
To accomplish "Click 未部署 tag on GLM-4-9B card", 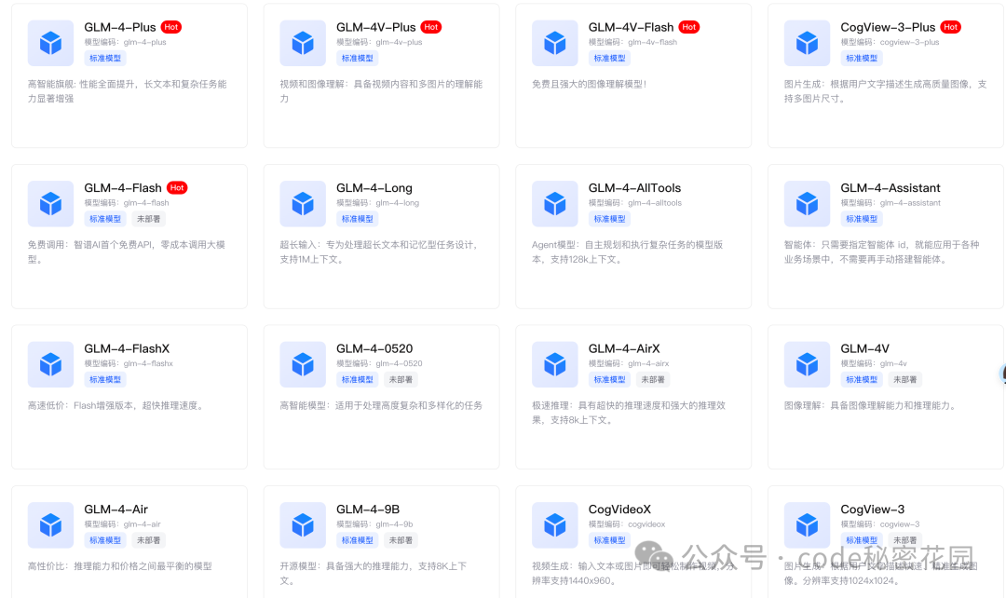I will [401, 540].
